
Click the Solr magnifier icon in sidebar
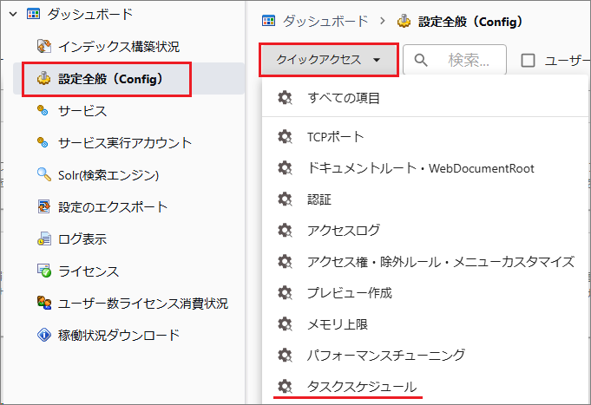pos(43,175)
